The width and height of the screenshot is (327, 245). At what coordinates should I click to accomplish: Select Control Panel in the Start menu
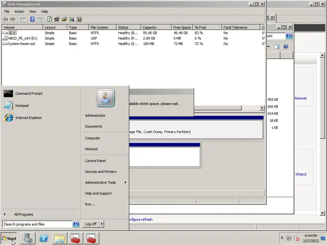pos(95,161)
